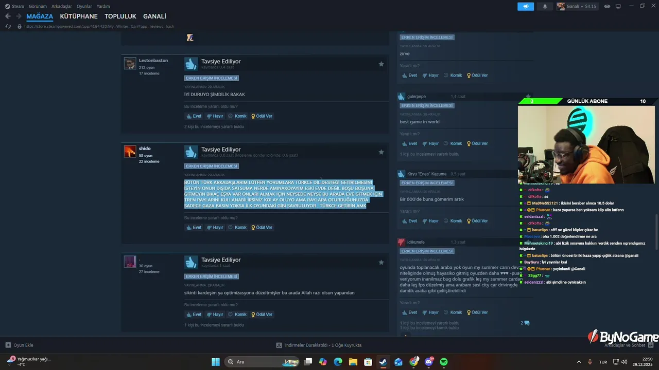Give award on 'sıkıntı kardeşim' review
This screenshot has width=659, height=370.
tap(262, 314)
